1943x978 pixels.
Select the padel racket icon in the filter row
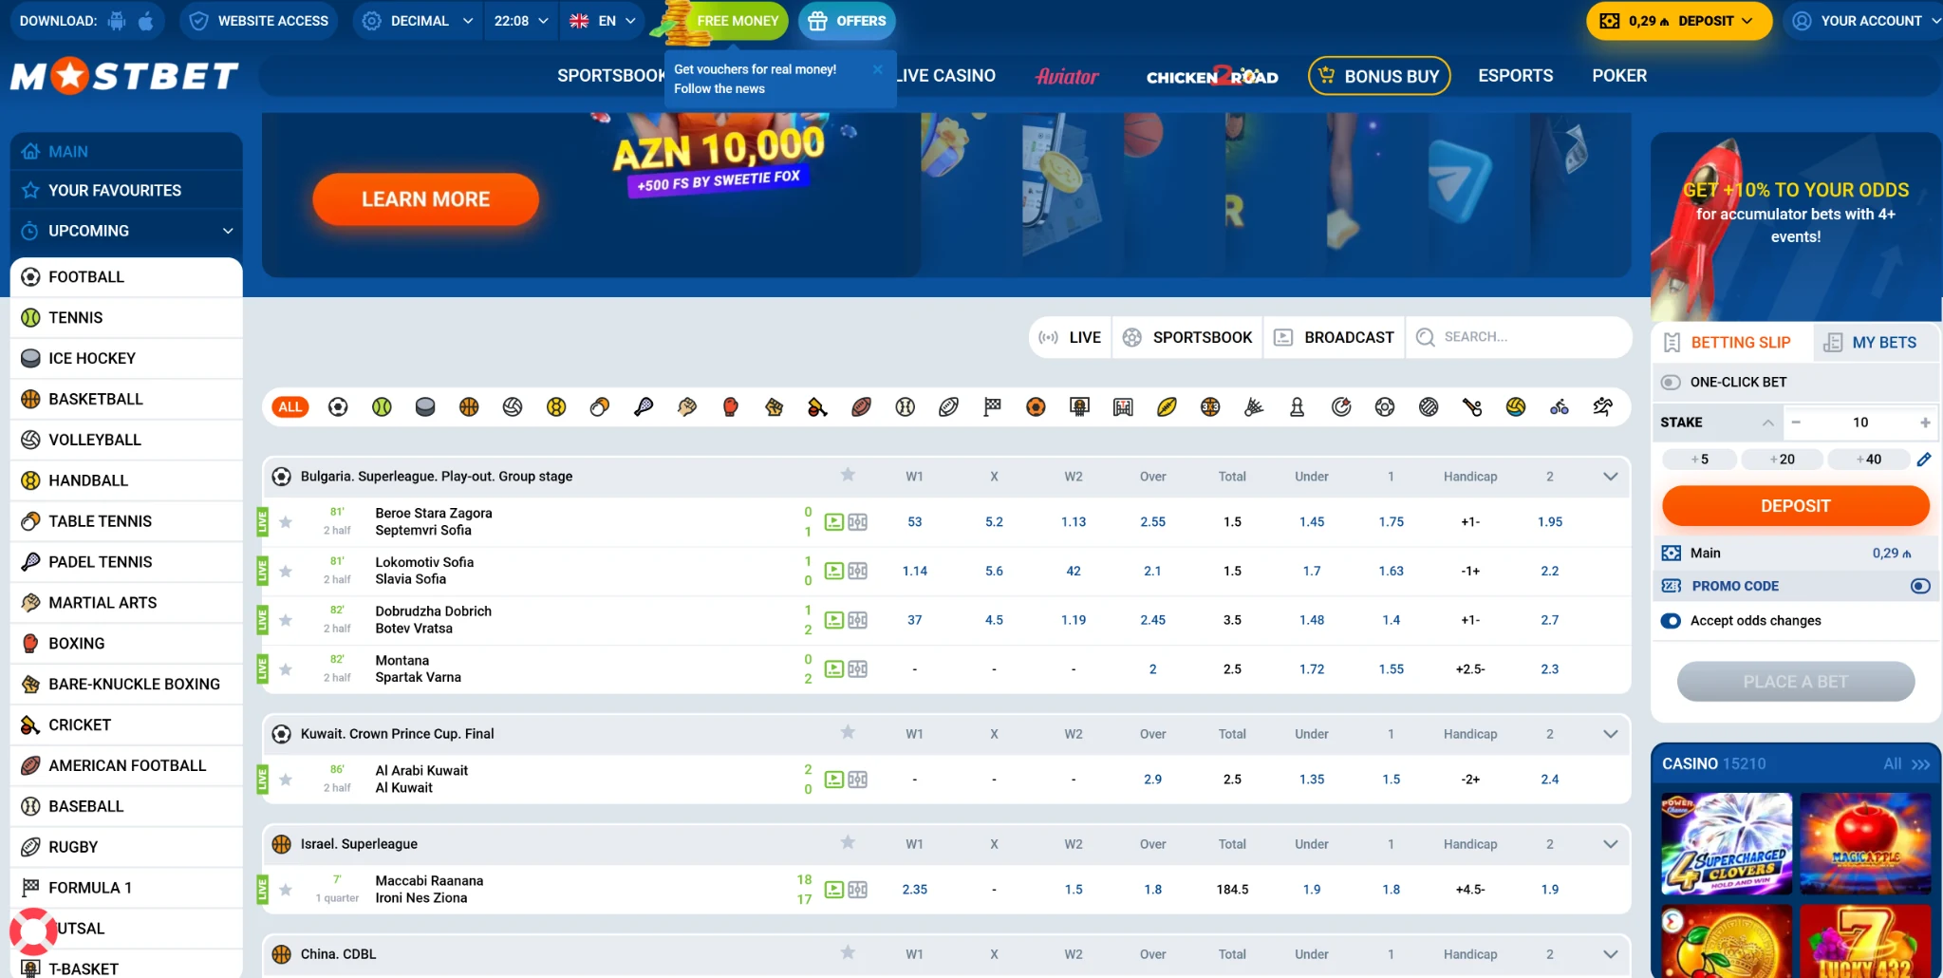click(x=644, y=407)
